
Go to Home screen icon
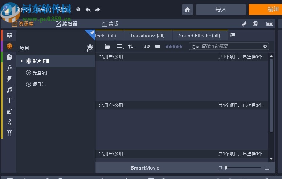187,9
